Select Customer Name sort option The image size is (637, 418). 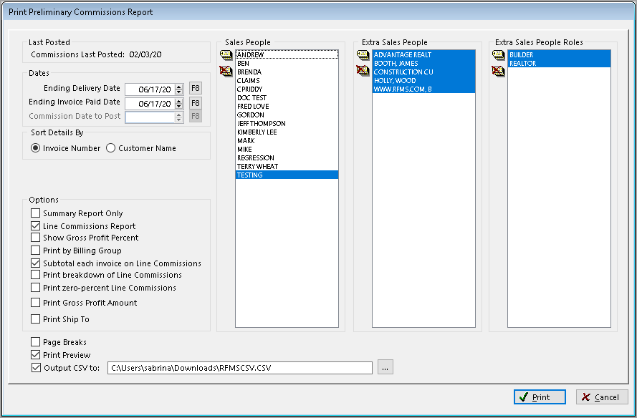coord(110,148)
